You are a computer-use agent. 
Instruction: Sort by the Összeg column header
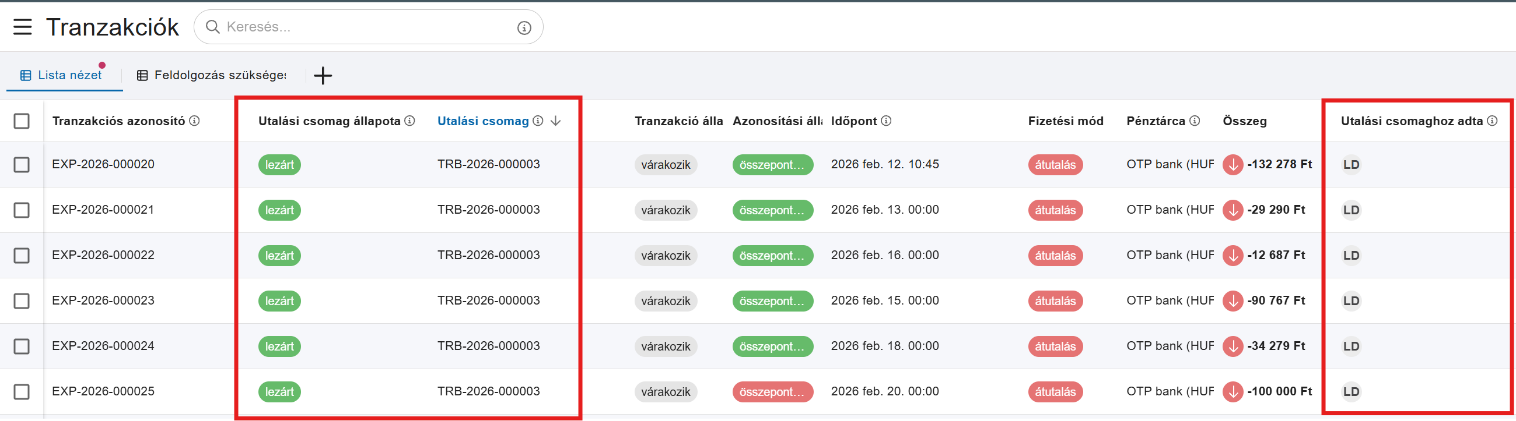pos(1244,122)
